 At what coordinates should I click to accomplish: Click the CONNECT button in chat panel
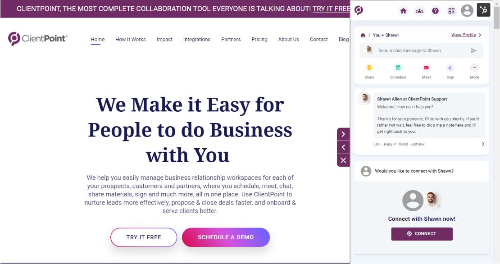[422, 234]
